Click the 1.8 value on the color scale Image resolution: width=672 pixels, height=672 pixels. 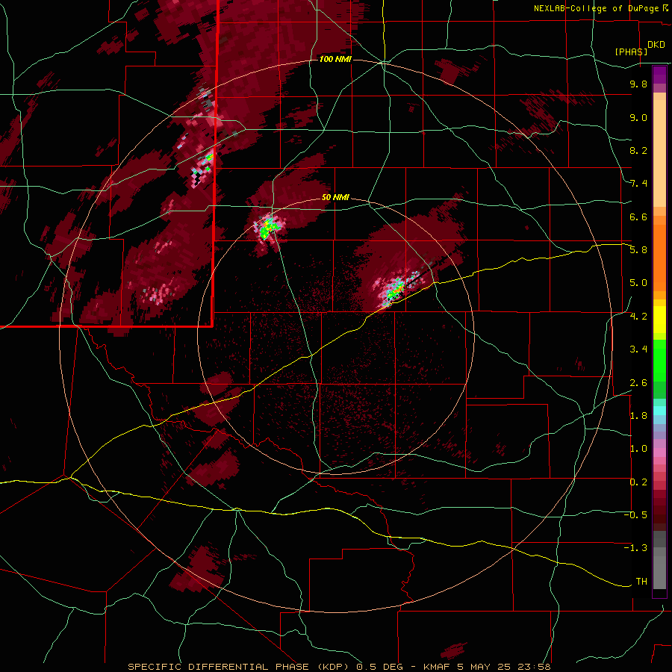[638, 416]
